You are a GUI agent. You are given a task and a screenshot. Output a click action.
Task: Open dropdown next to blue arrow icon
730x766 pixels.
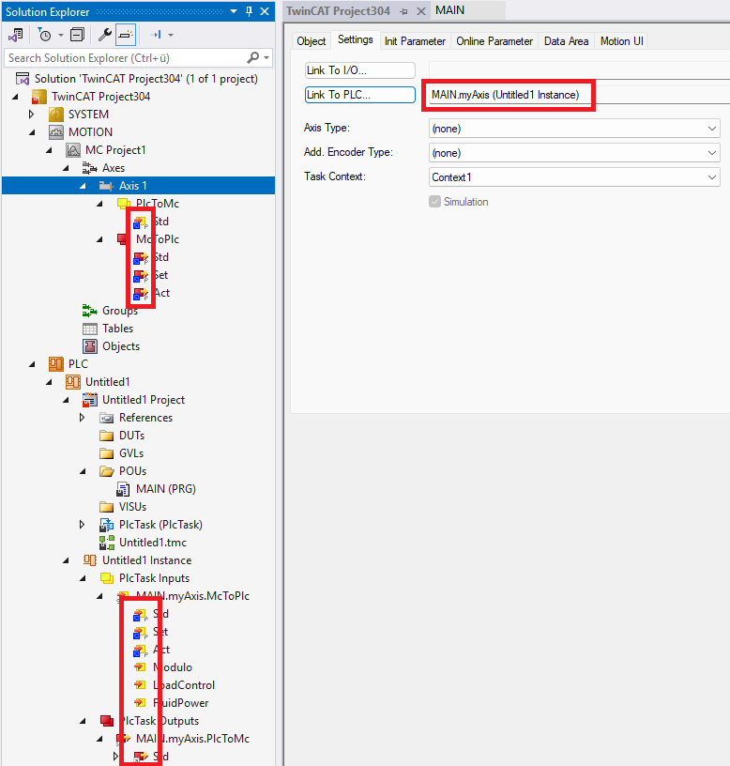coord(171,35)
